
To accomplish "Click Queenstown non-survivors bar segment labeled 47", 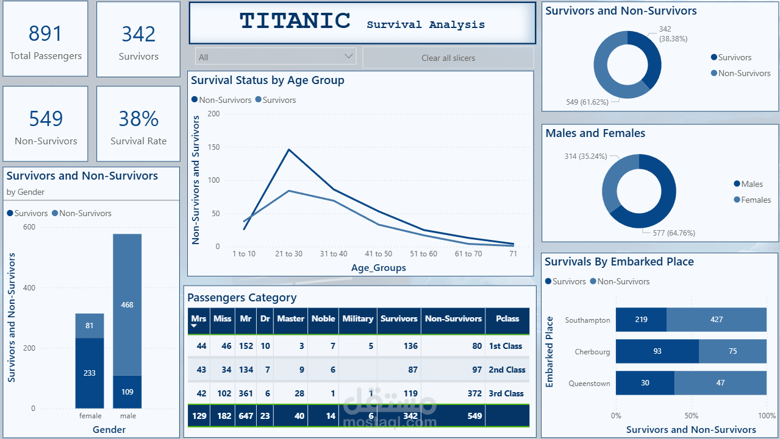I will (720, 383).
